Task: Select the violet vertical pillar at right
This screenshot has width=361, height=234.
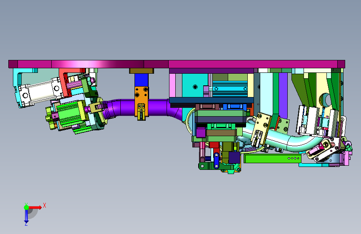Action: (x=283, y=95)
